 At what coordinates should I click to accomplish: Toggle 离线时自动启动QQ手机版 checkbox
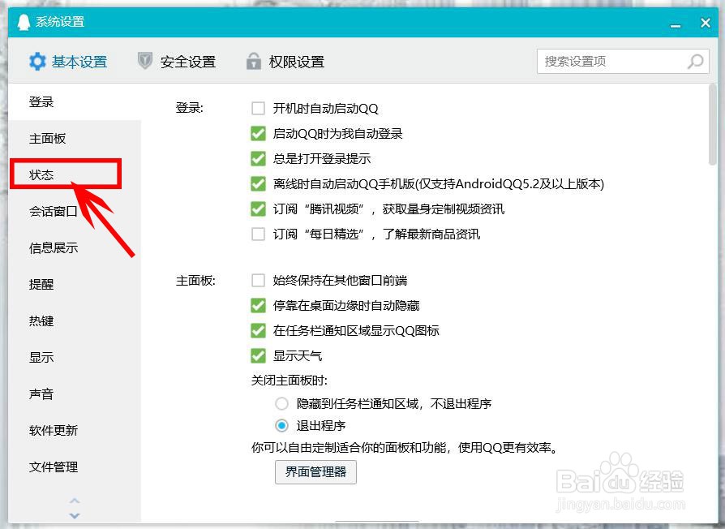click(258, 183)
